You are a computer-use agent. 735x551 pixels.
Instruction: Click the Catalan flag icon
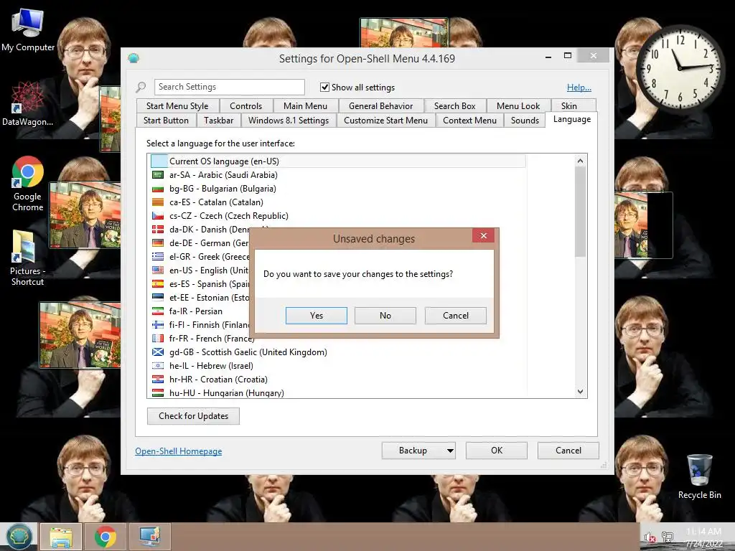click(158, 202)
